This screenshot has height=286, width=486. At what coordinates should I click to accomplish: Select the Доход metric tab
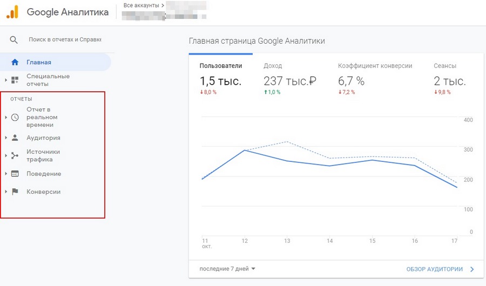click(x=290, y=79)
